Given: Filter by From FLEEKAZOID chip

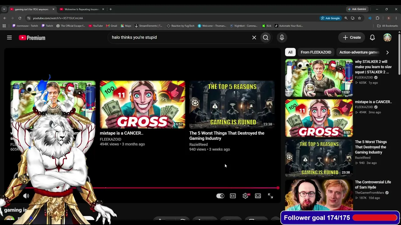Looking at the screenshot, I should (x=316, y=52).
